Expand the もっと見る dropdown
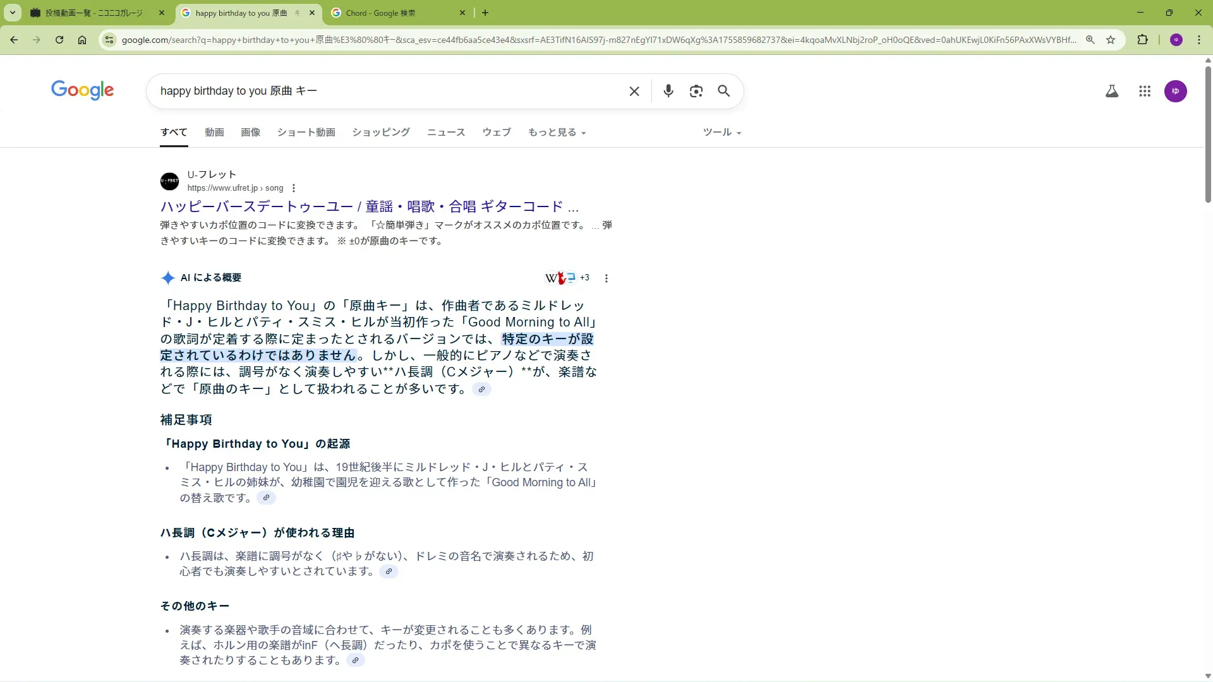Viewport: 1213px width, 682px height. pos(557,133)
